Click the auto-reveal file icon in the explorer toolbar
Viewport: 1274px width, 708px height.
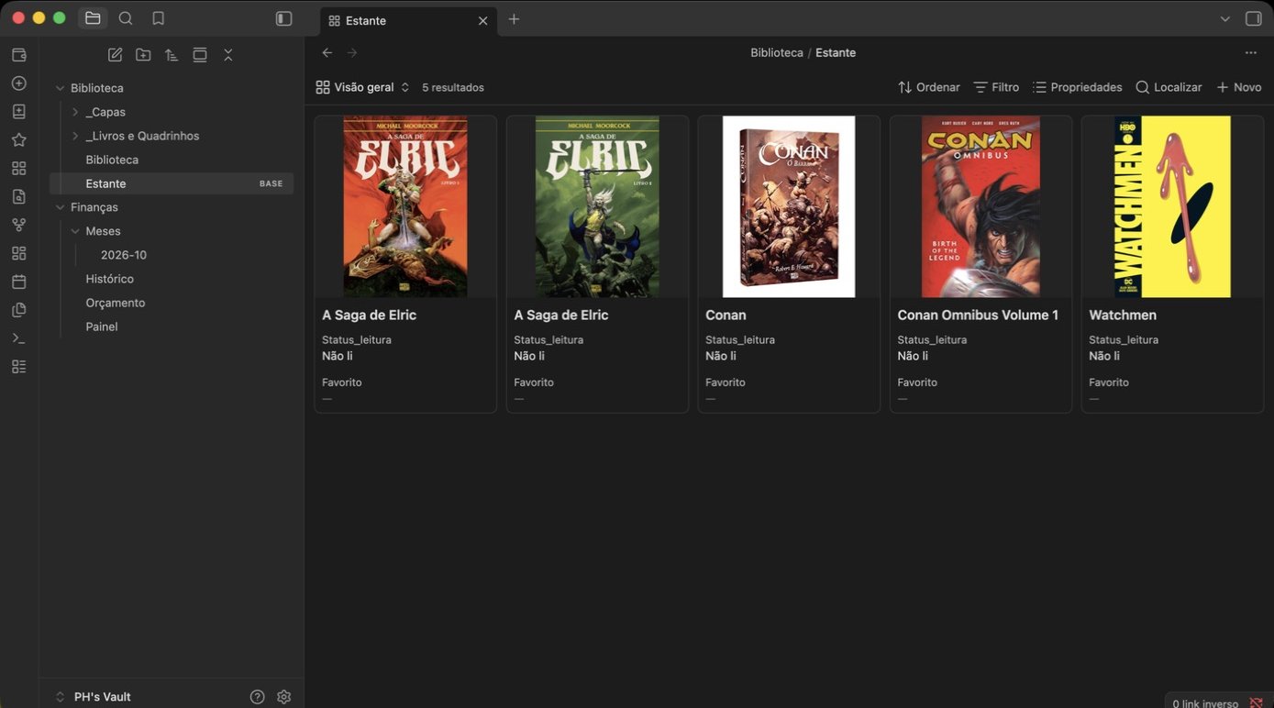tap(200, 55)
